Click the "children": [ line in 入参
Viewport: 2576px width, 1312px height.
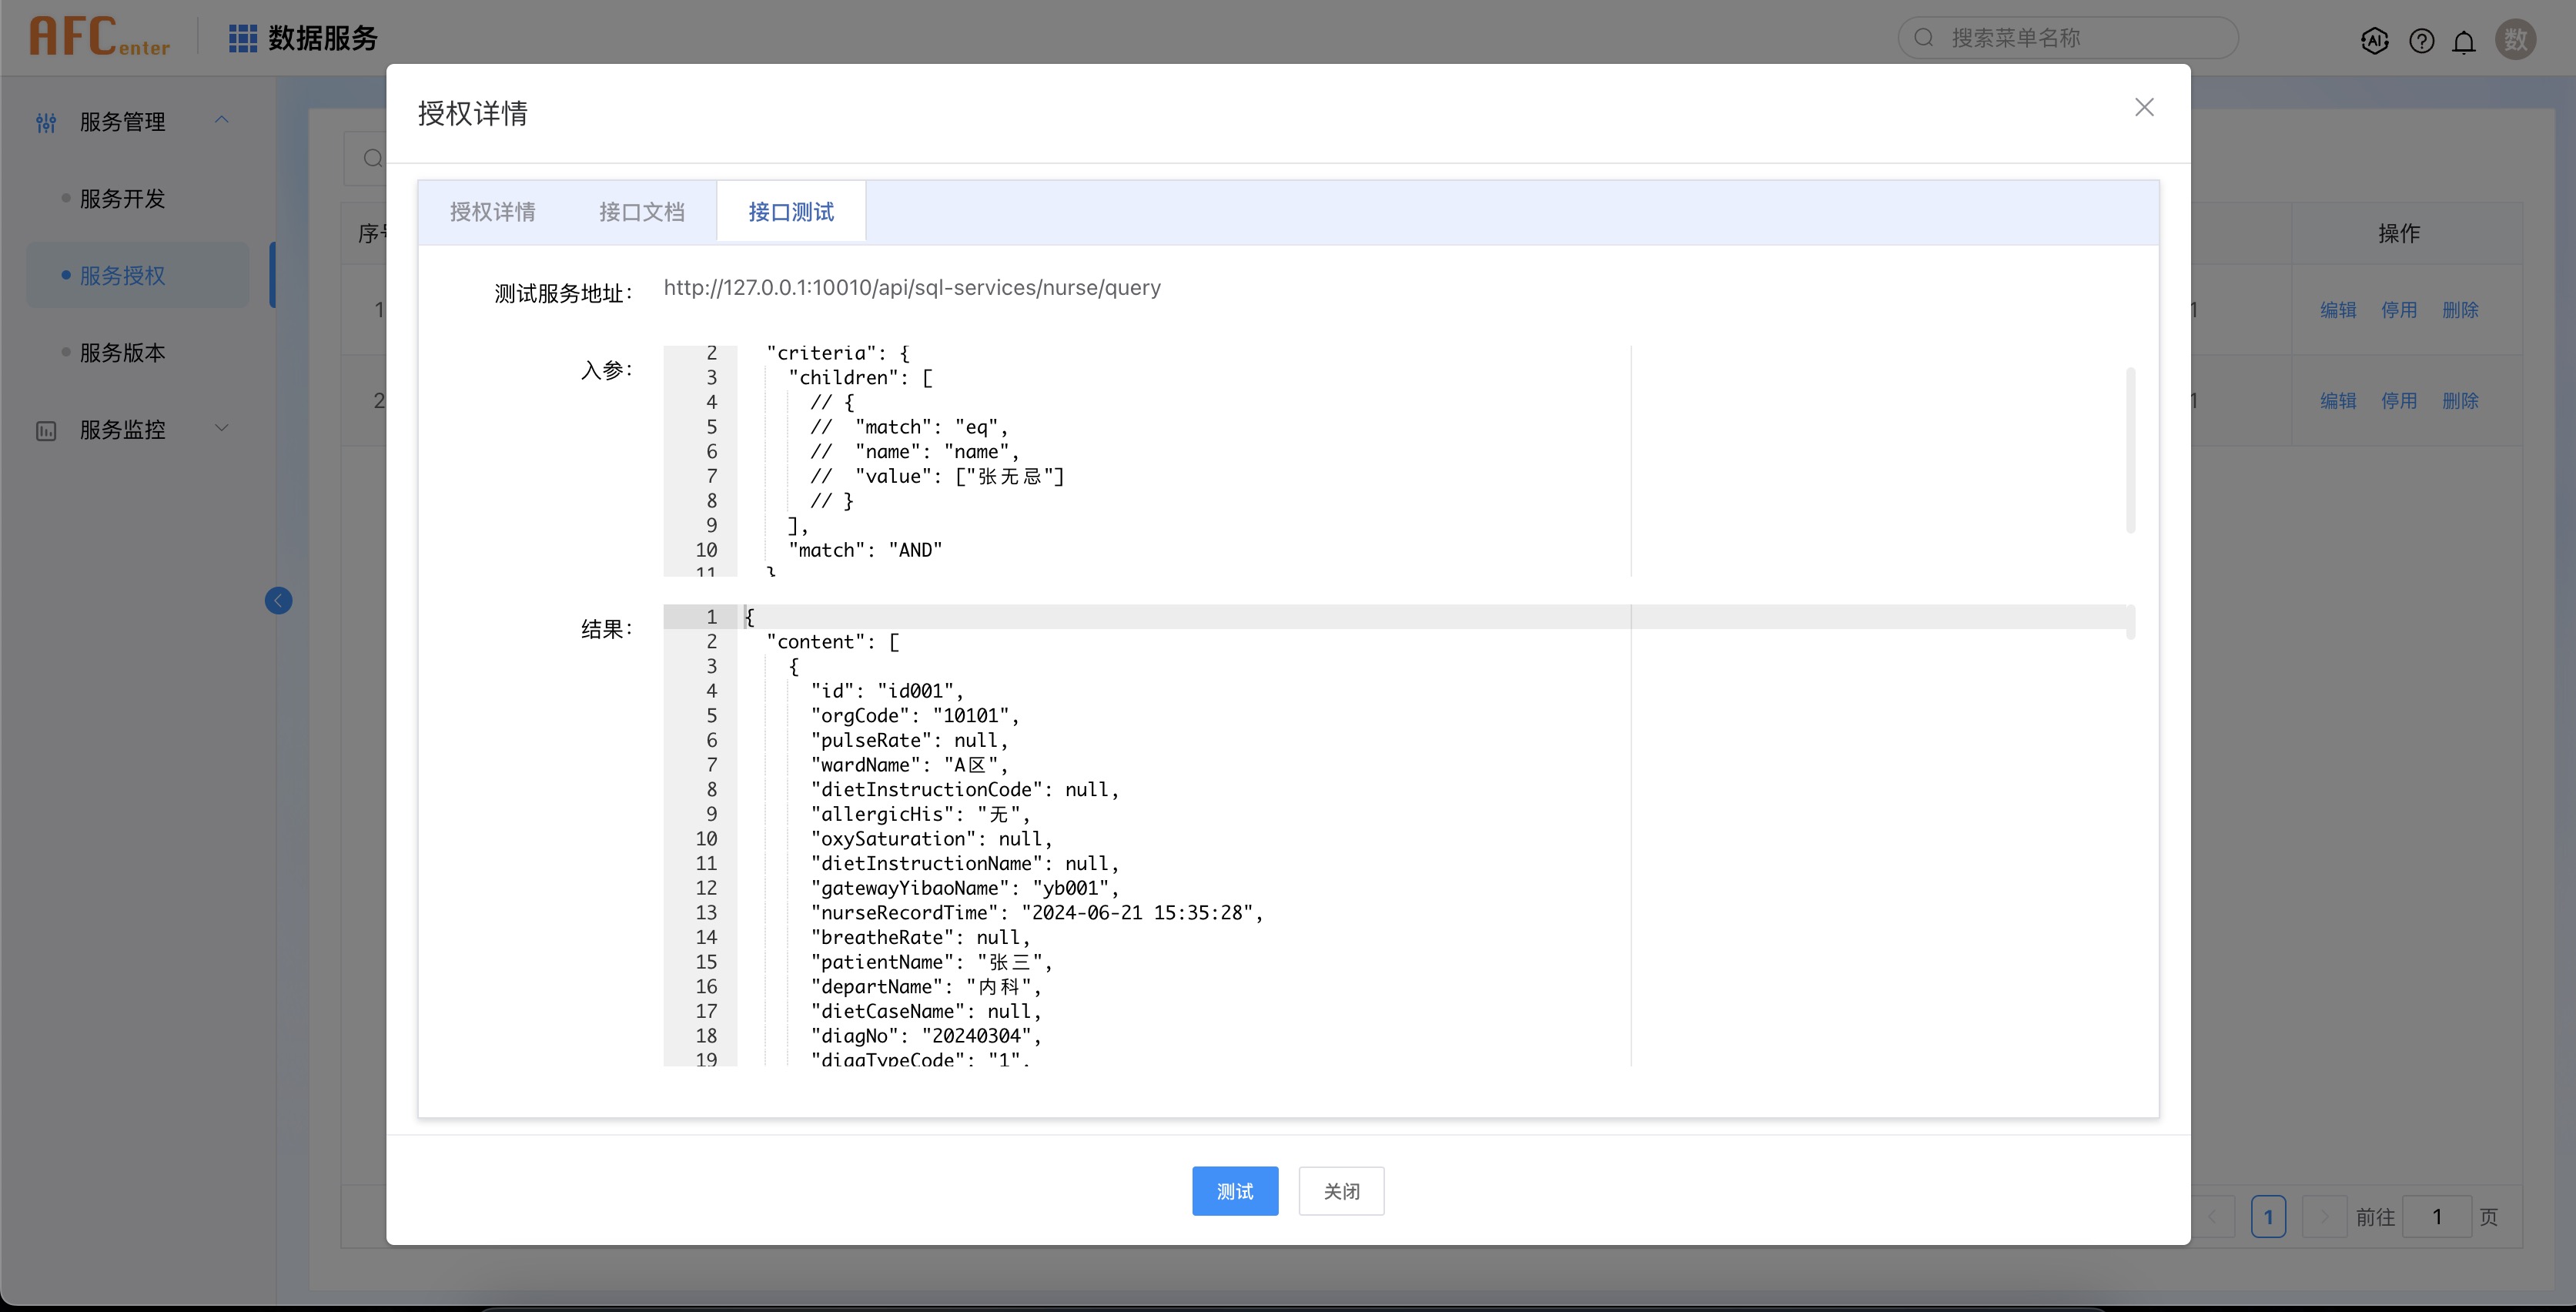(860, 378)
